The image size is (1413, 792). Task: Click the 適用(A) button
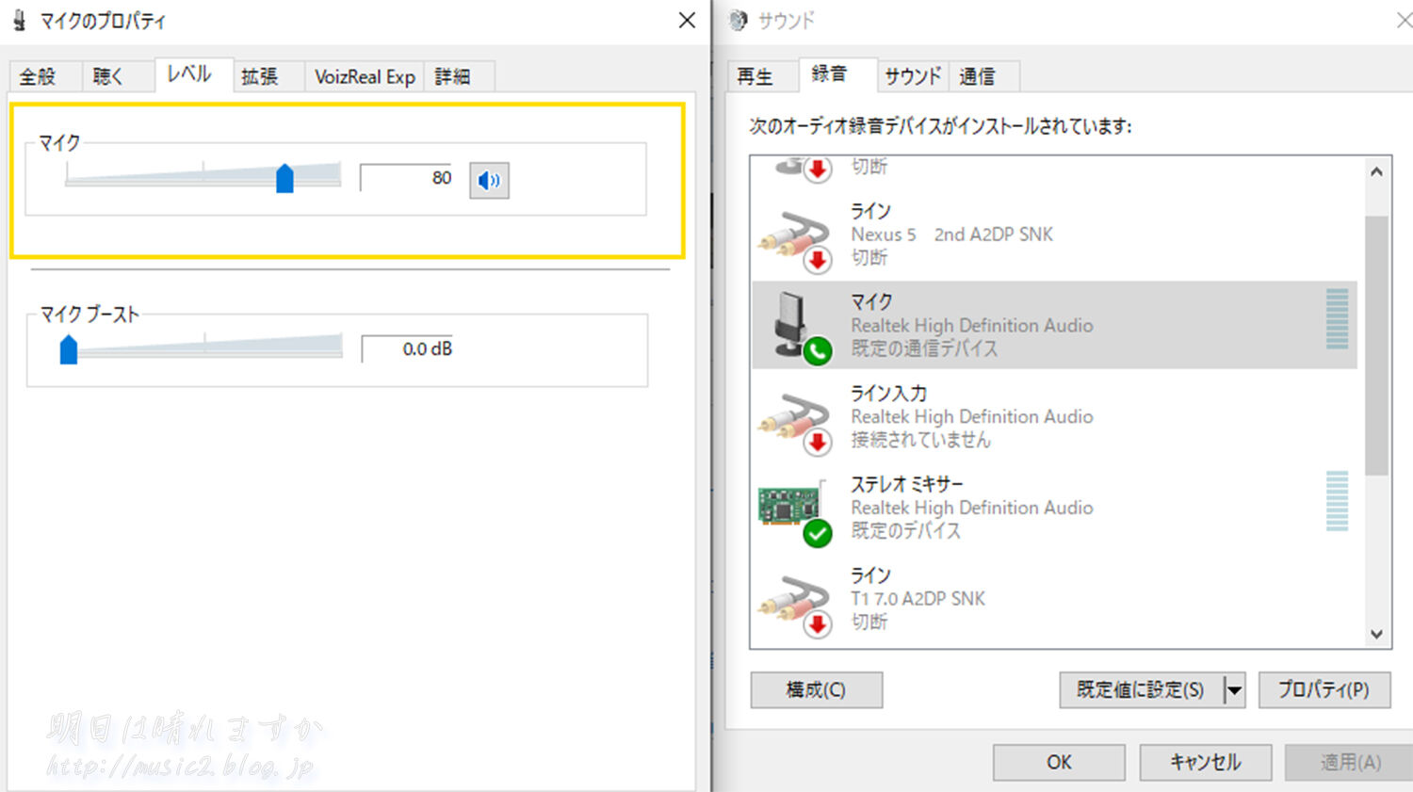(x=1351, y=762)
